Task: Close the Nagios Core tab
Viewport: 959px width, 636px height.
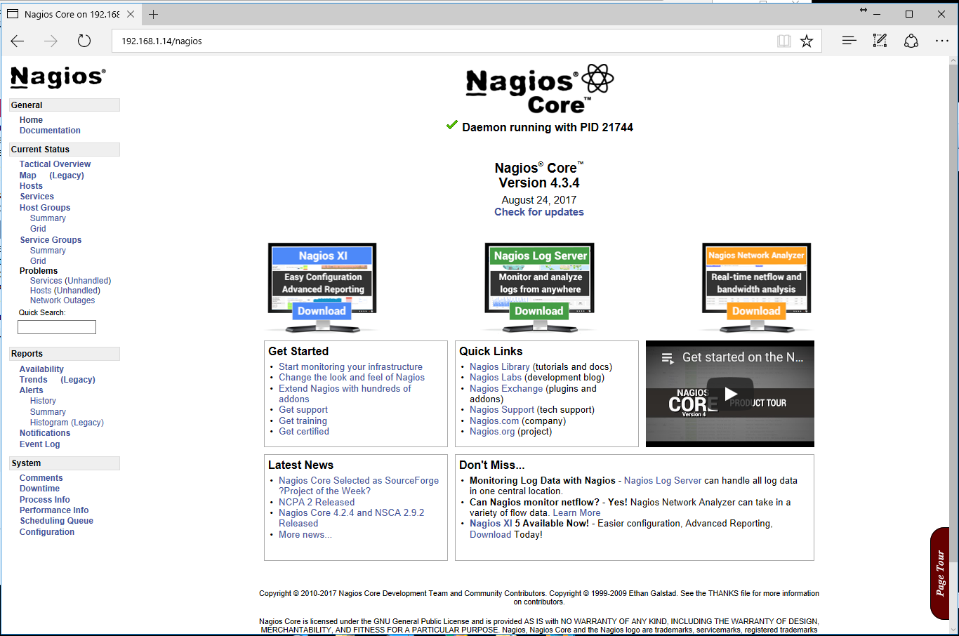Action: (131, 14)
